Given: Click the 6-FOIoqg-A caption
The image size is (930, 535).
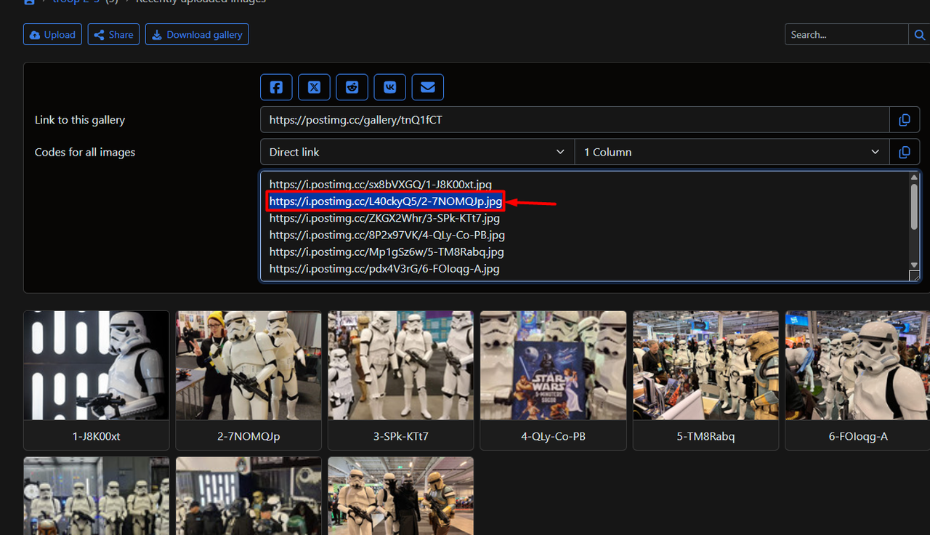Looking at the screenshot, I should 858,436.
